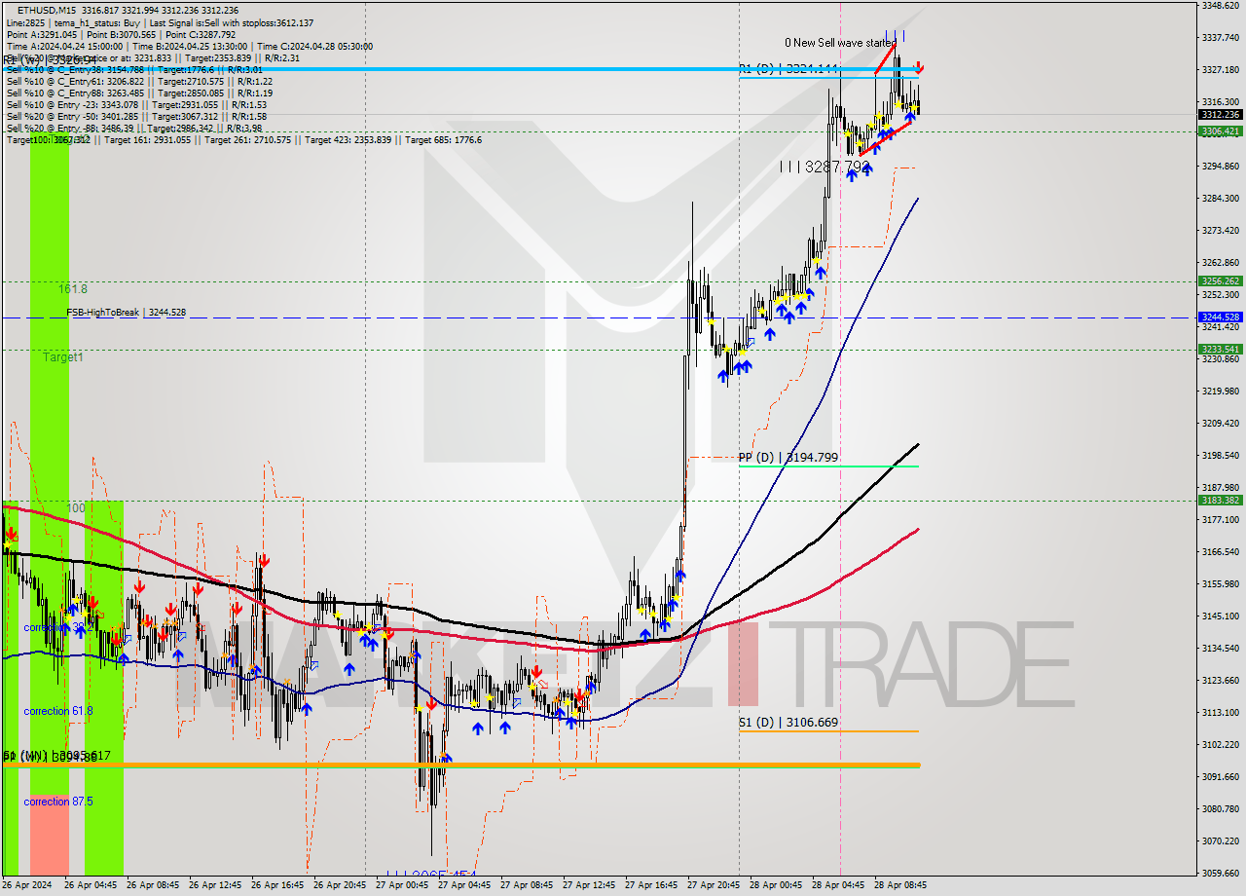Click the 3059.660 price axis value
Viewport: 1246px width, 896px height.
pos(1220,873)
